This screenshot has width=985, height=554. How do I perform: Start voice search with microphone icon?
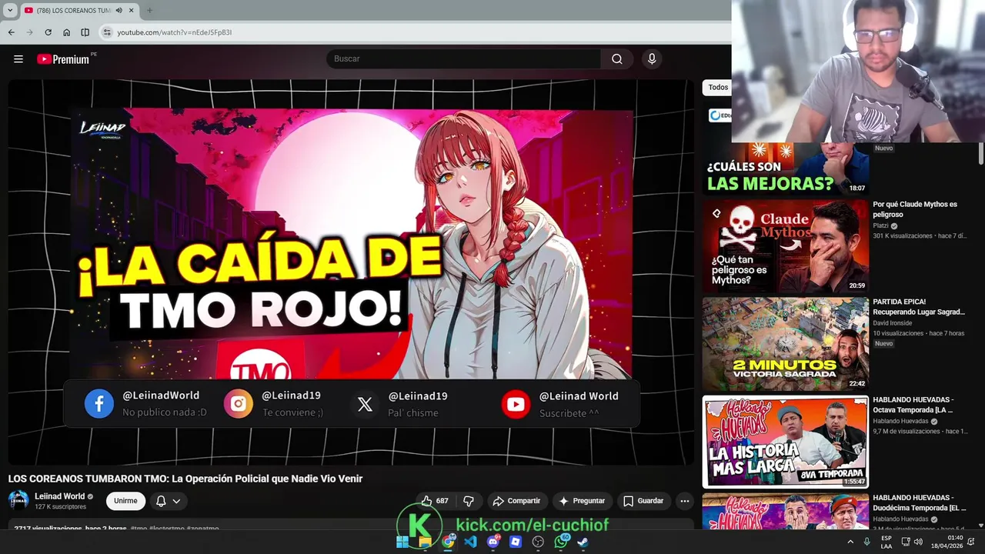pyautogui.click(x=652, y=58)
